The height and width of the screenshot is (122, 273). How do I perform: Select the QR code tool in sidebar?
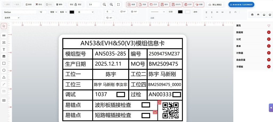(4, 43)
